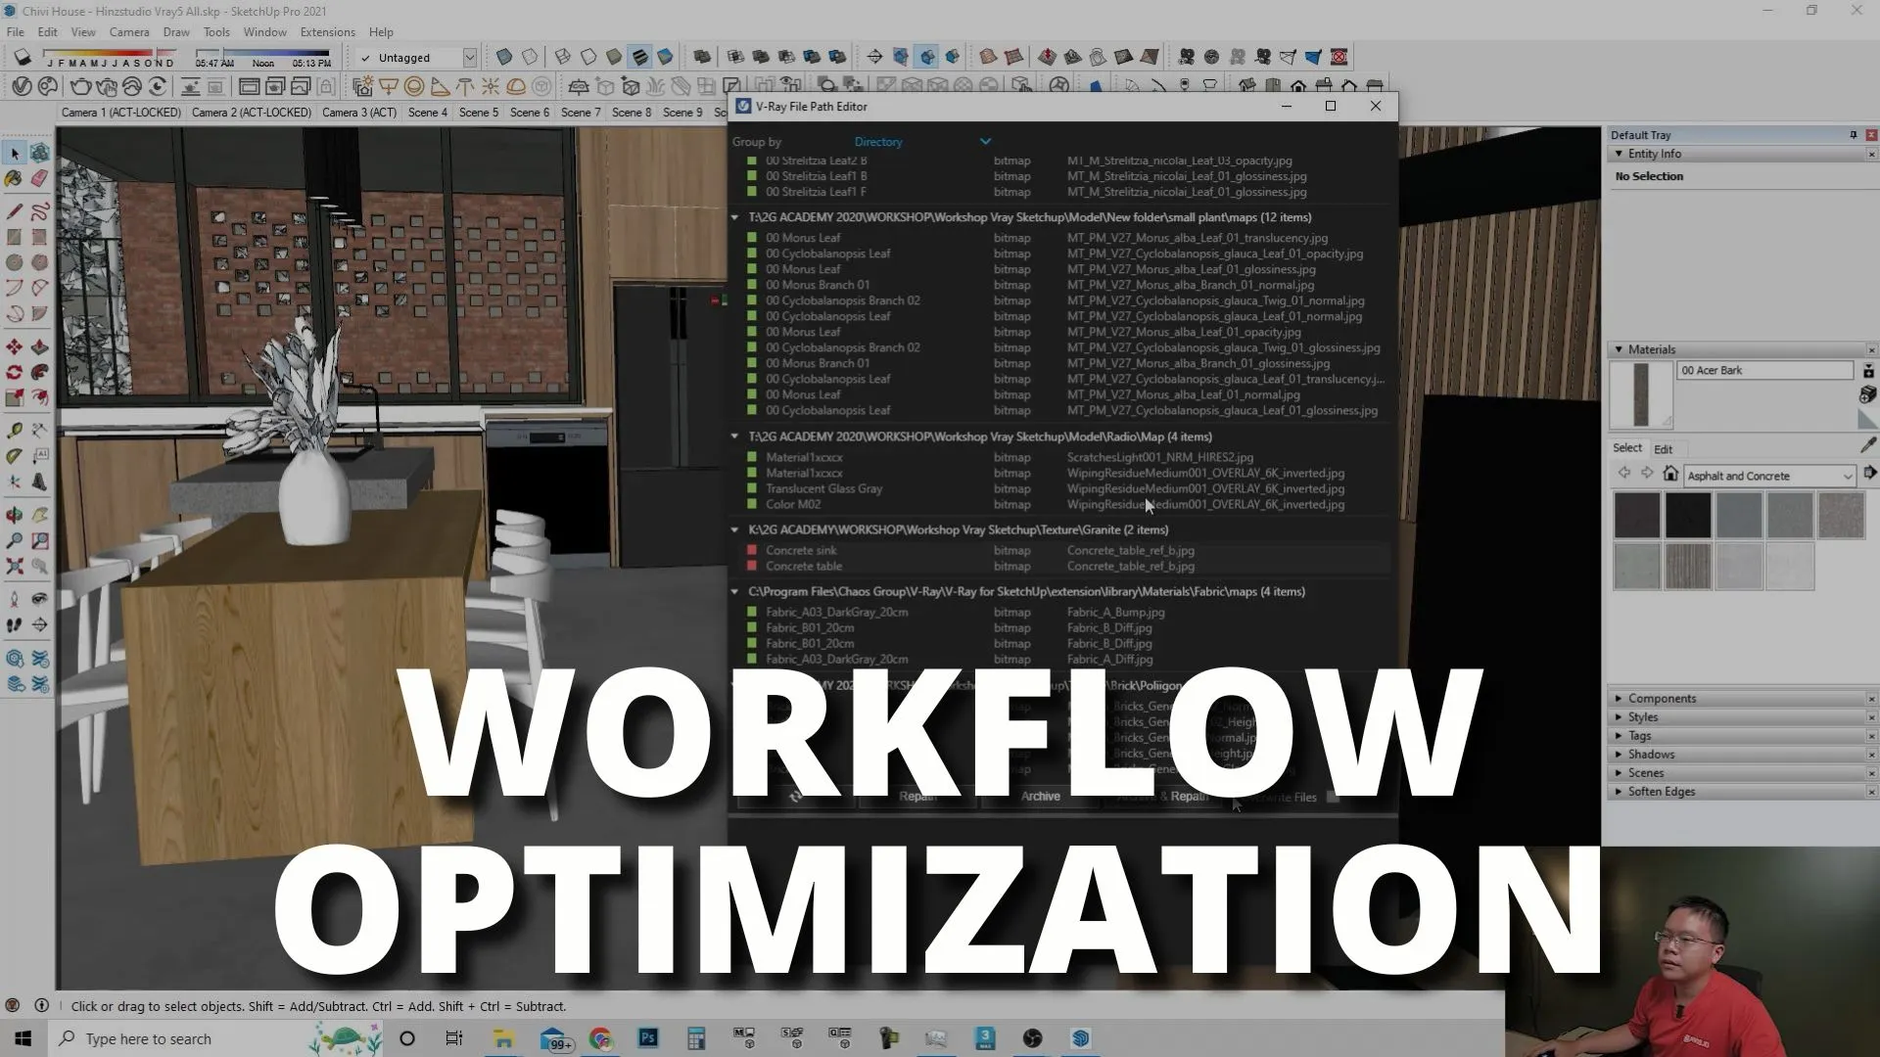Image resolution: width=1880 pixels, height=1057 pixels.
Task: Open File Explorer from the taskbar
Action: coord(503,1038)
